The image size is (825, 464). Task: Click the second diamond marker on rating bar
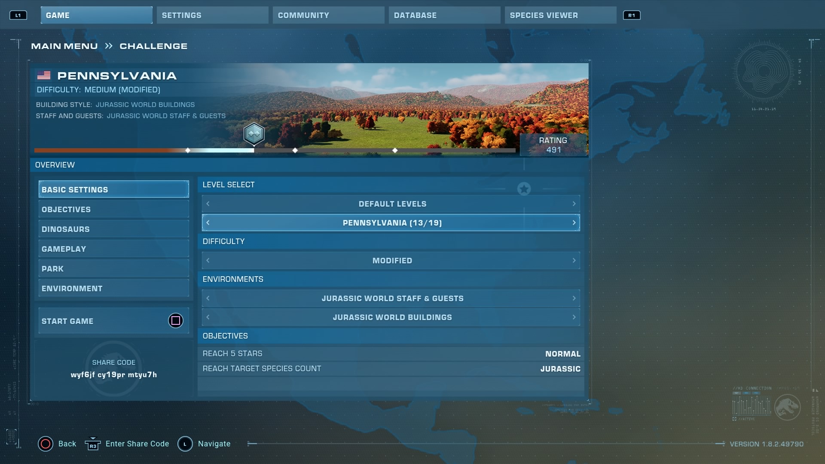point(295,150)
